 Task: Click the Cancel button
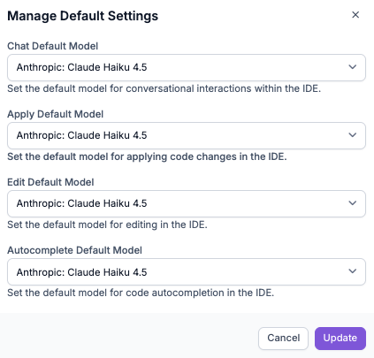tap(283, 339)
